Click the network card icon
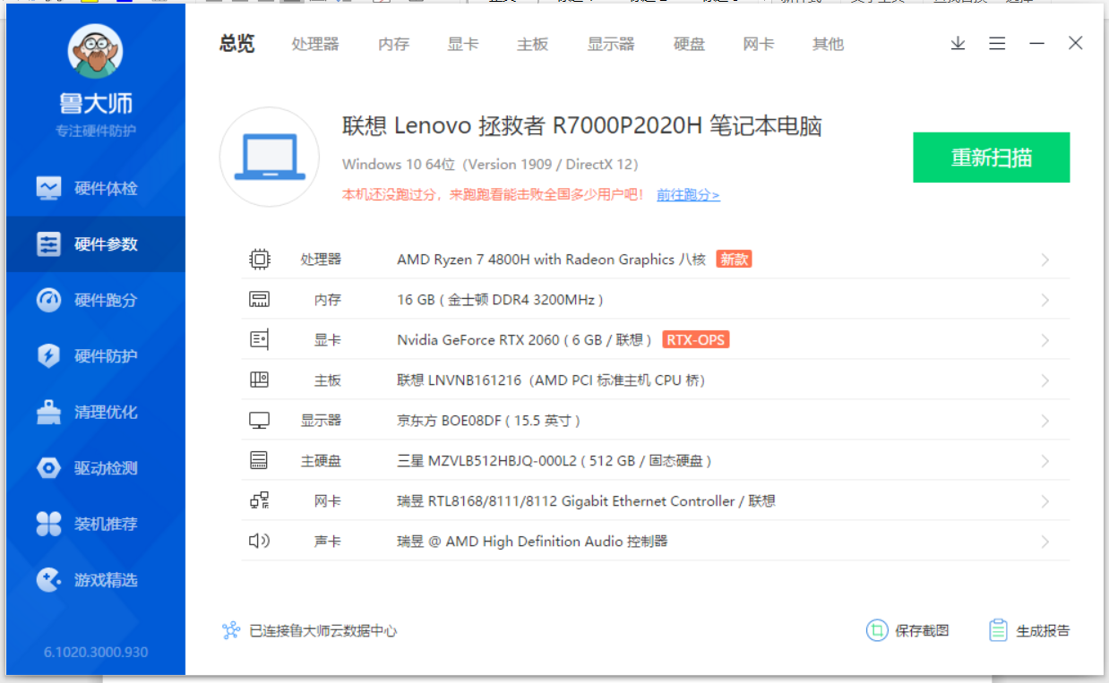 pos(259,501)
